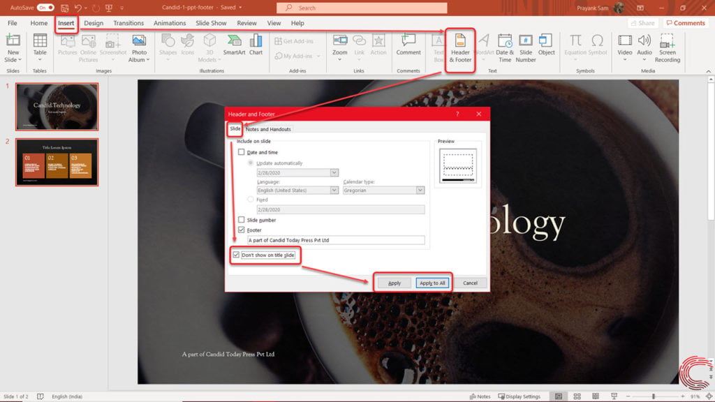
Task: Insert Slide Number
Action: [525, 48]
